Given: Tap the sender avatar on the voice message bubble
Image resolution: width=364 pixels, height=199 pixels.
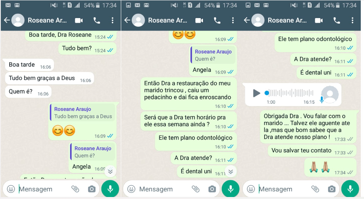Looking at the screenshot, I should pos(330,94).
